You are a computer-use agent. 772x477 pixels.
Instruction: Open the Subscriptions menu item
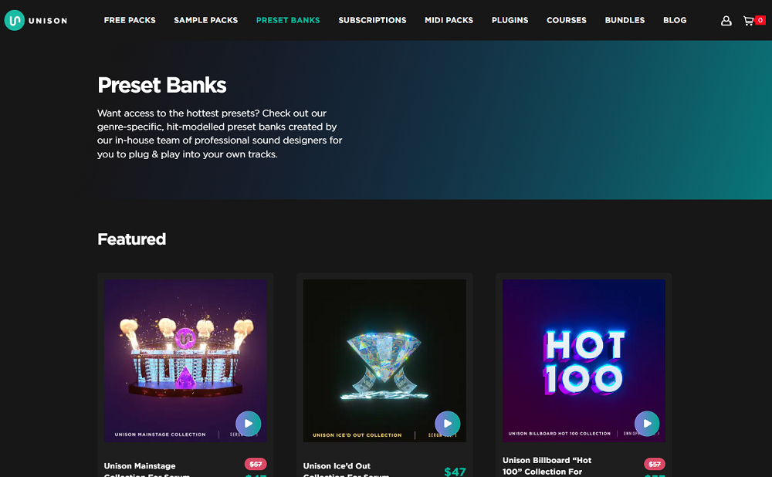click(372, 20)
